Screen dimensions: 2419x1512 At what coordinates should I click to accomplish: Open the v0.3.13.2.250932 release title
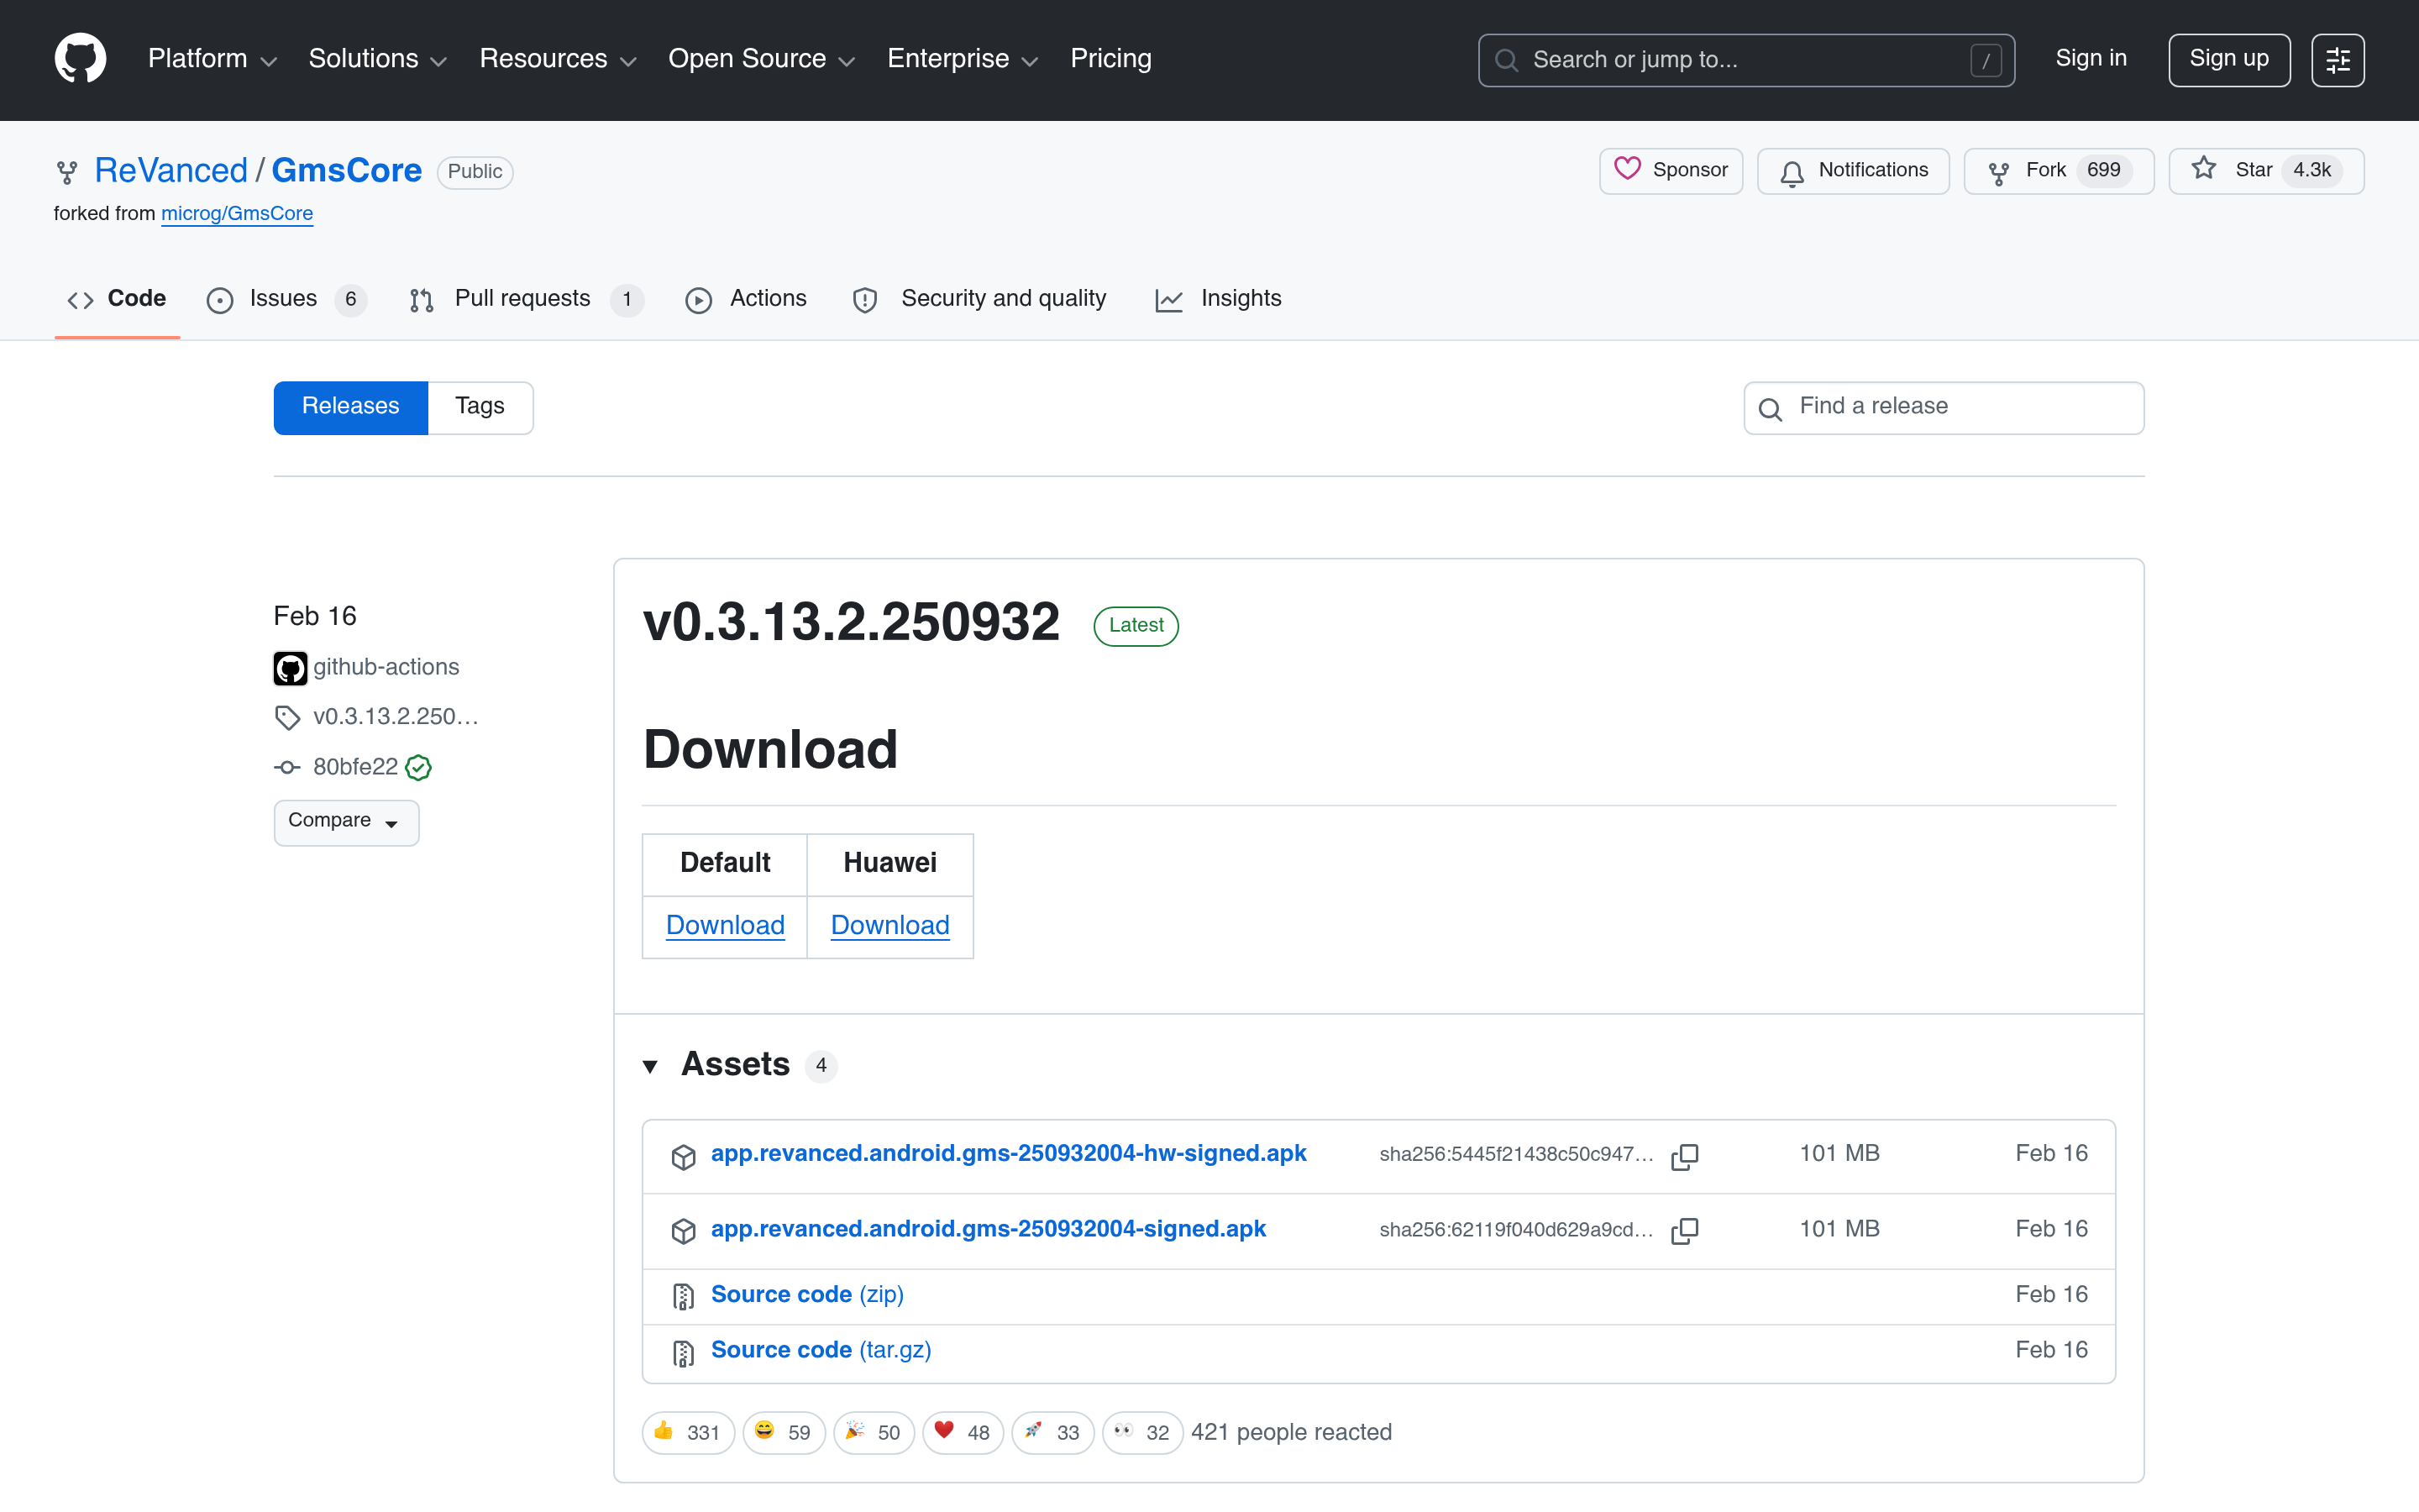pyautogui.click(x=851, y=622)
